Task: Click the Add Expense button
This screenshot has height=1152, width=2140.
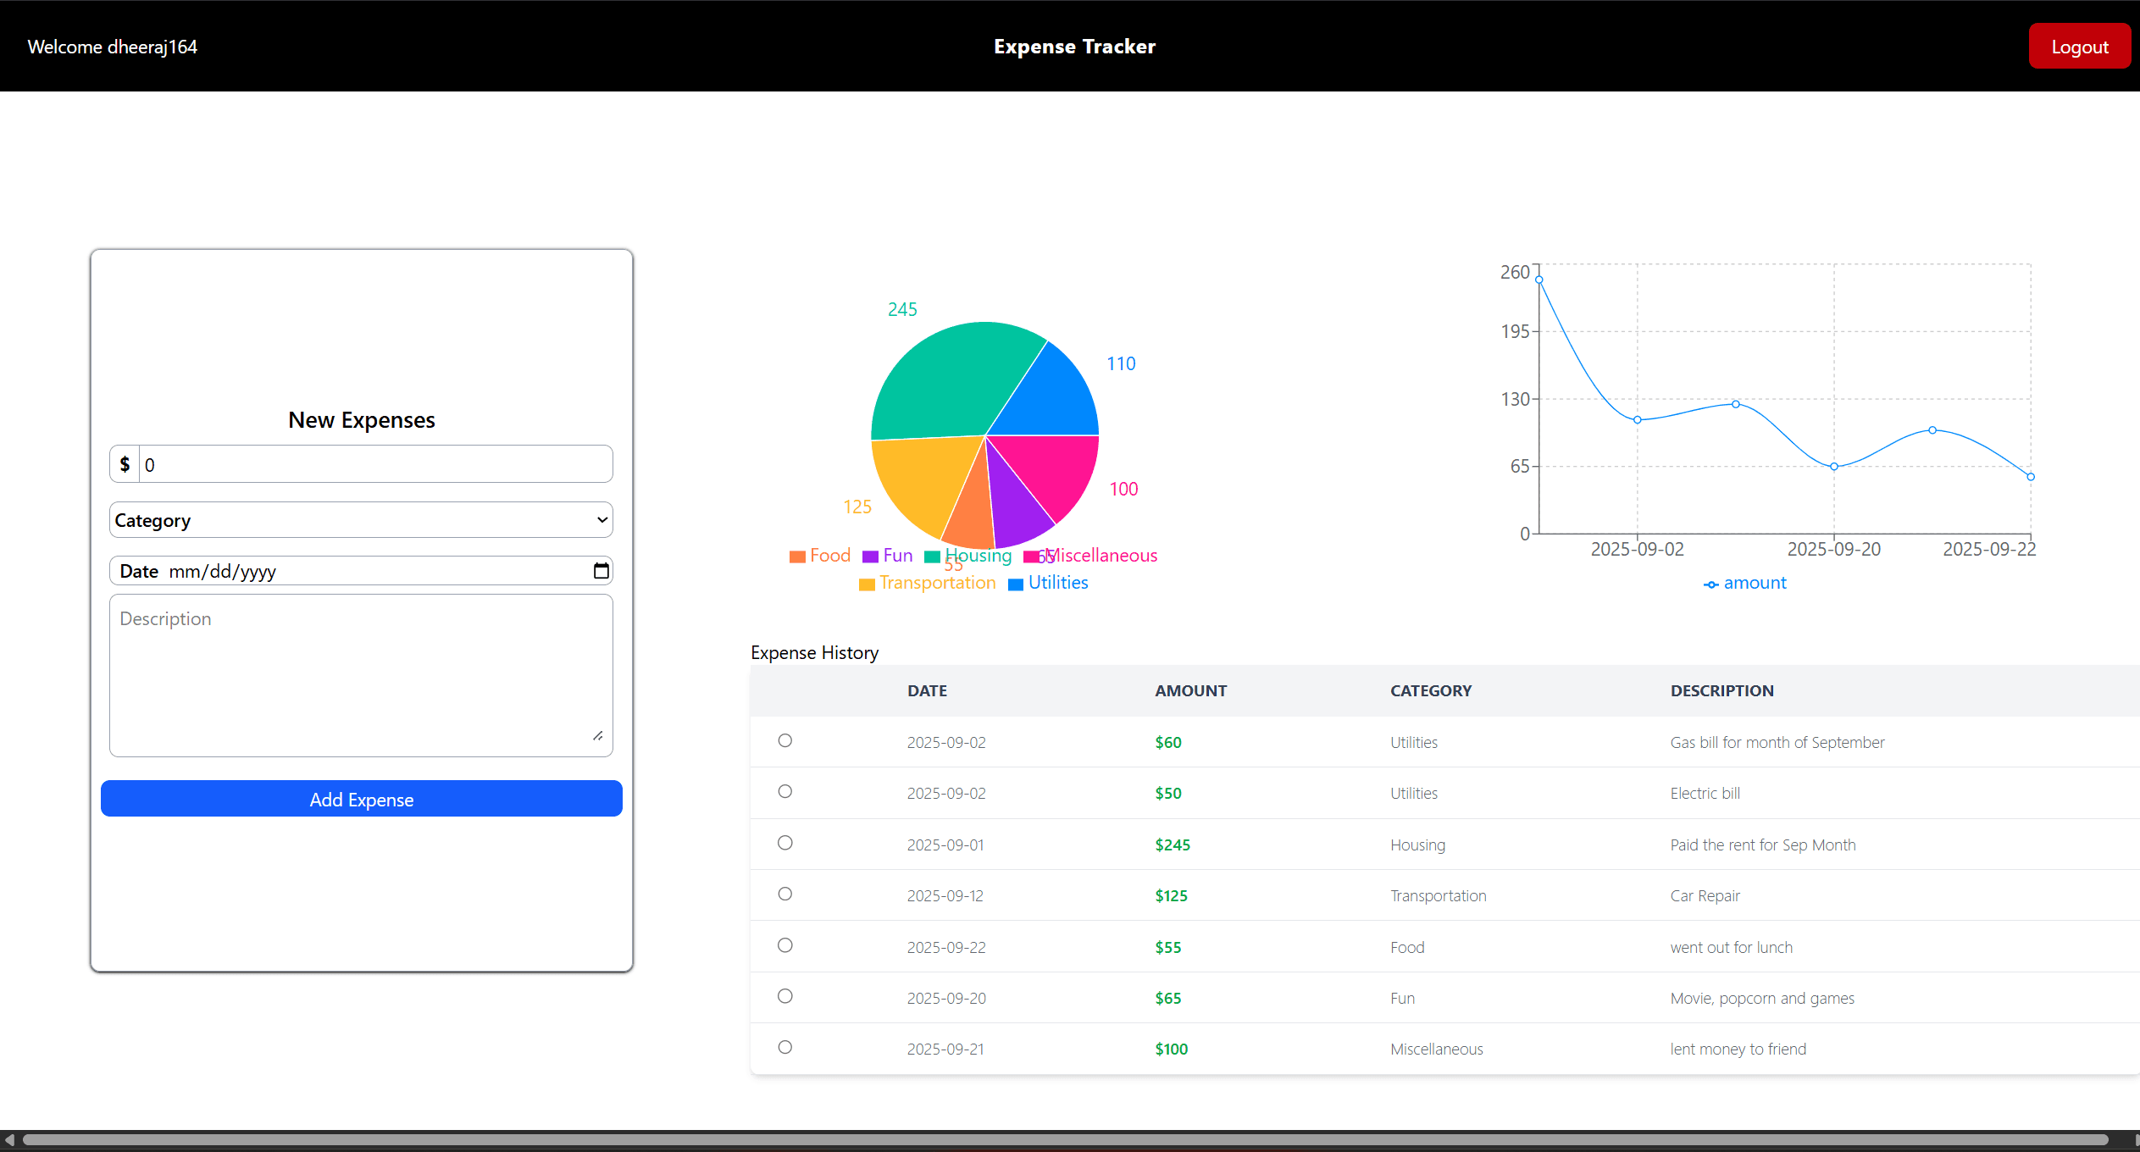Action: (360, 799)
